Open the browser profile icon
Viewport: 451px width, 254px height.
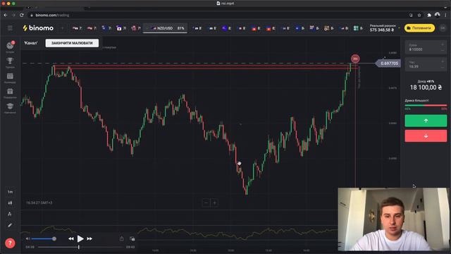(438, 15)
